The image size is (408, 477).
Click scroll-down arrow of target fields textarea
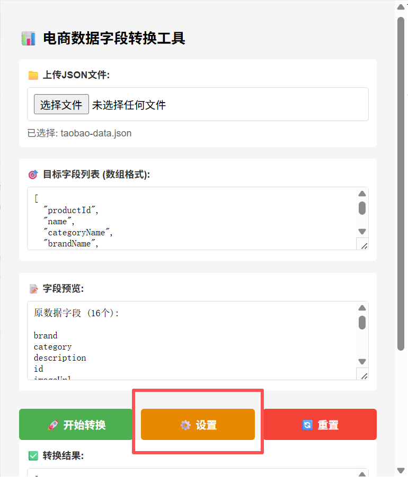[x=362, y=232]
